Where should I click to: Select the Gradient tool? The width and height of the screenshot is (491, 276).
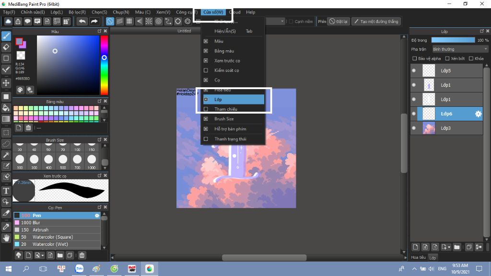tap(6, 119)
